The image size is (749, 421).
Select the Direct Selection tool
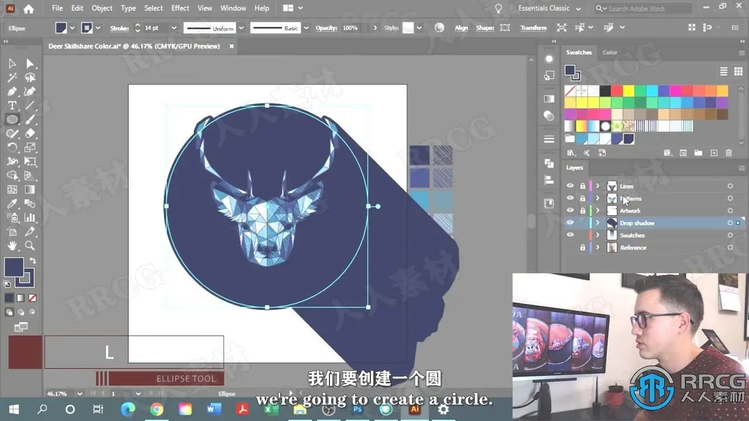(30, 63)
